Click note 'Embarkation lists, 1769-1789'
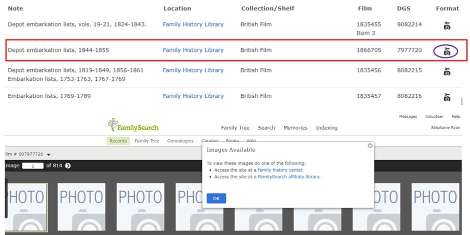Image resolution: width=470 pixels, height=235 pixels. [49, 96]
